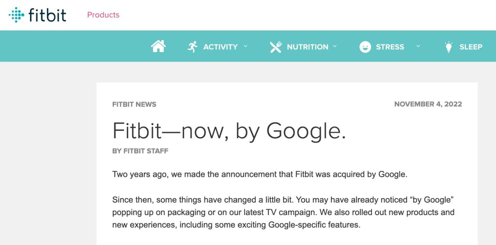This screenshot has height=245, width=496.
Task: Click the November 4, 2022 date
Action: point(428,104)
